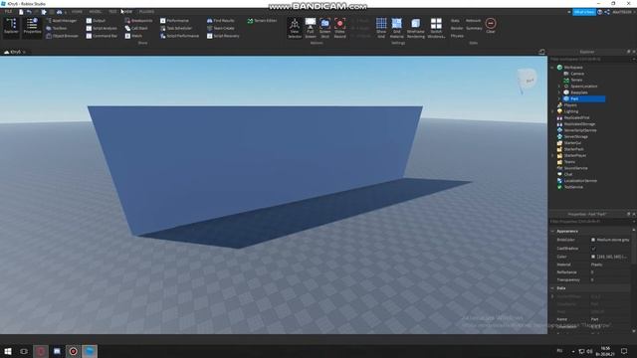Open the Asset Manager
637x358 pixels.
[62, 20]
